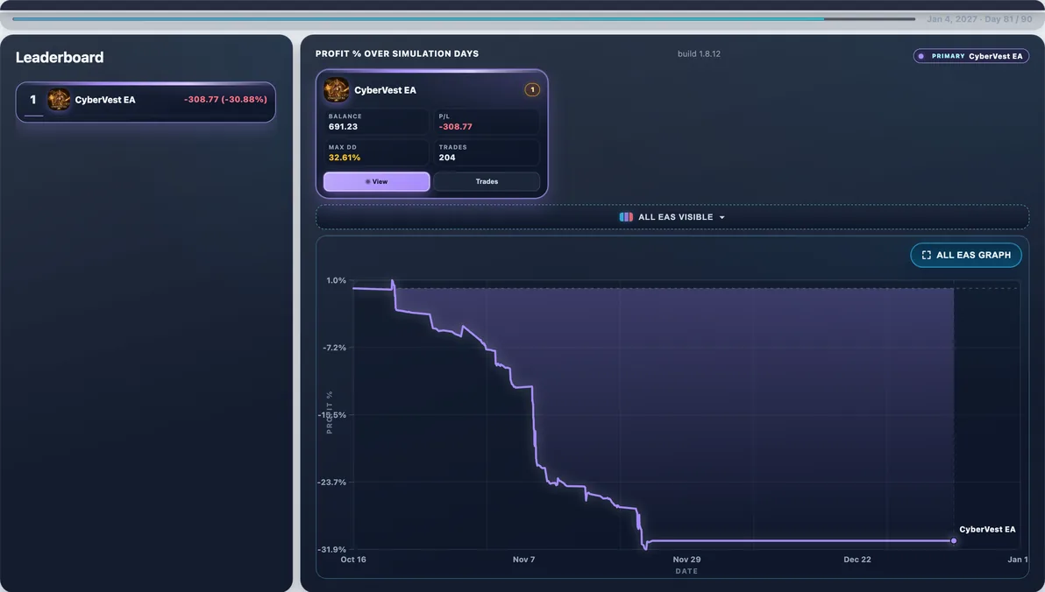
Task: Click the purple dot in PRIMARY pill
Action: [921, 56]
